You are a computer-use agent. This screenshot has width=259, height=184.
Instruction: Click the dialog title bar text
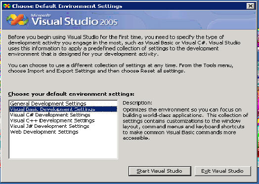click(67, 6)
